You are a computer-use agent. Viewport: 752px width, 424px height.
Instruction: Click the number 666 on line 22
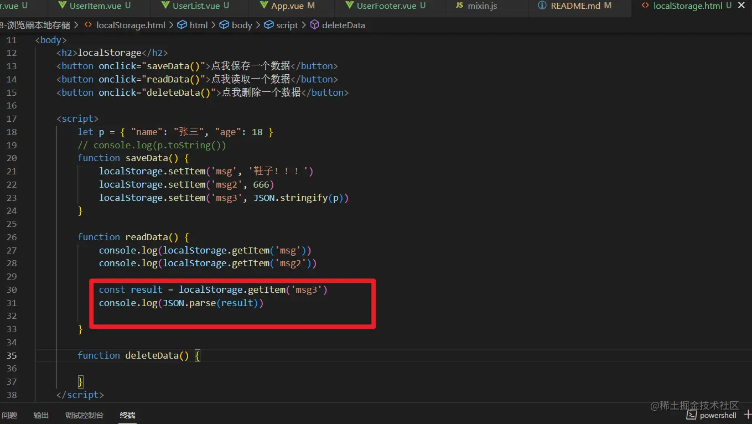[x=261, y=184]
